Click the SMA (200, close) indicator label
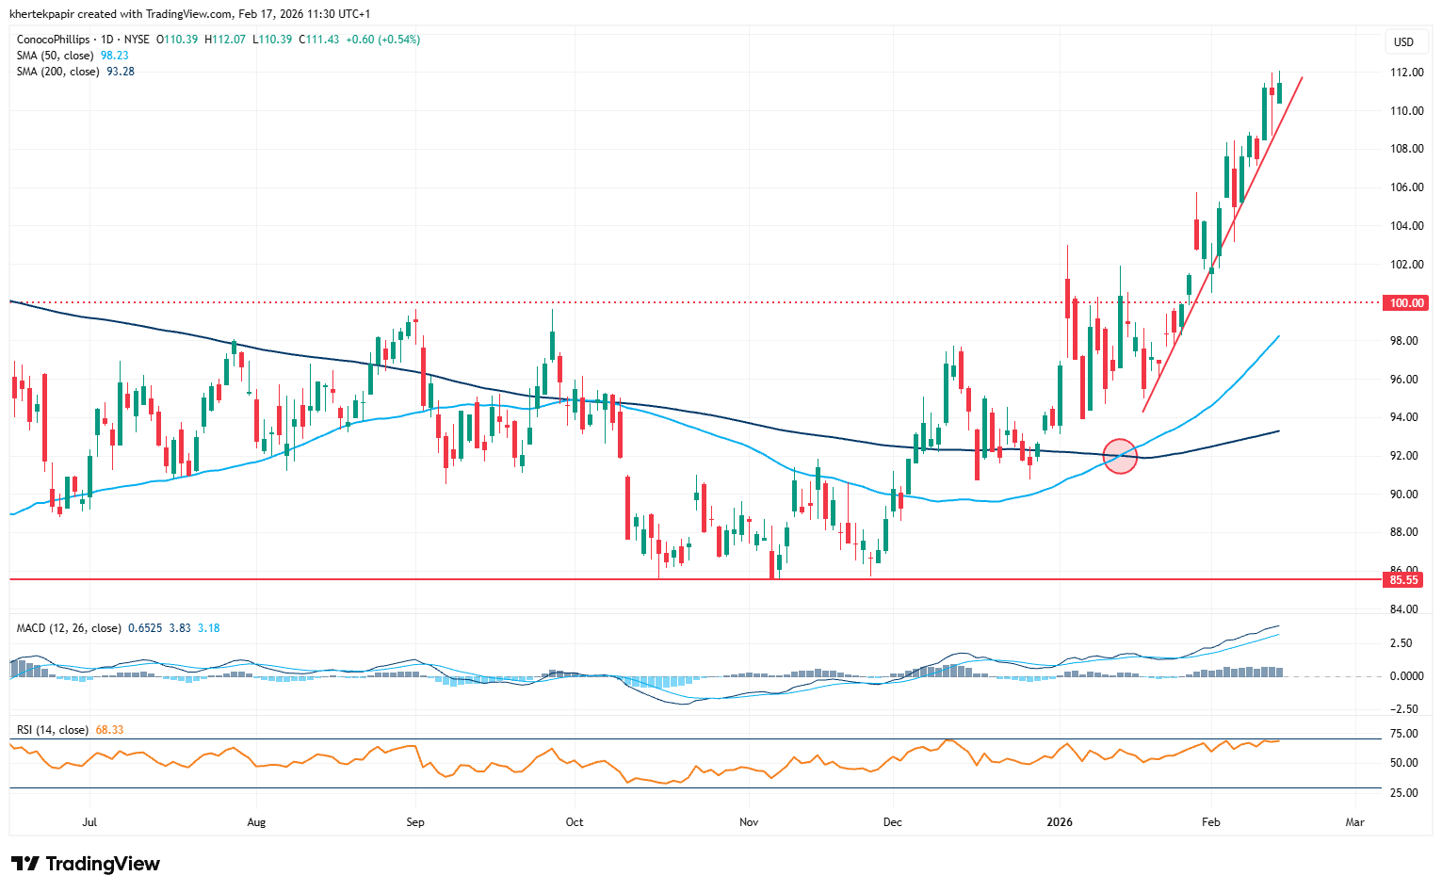1442x892 pixels. (x=59, y=72)
